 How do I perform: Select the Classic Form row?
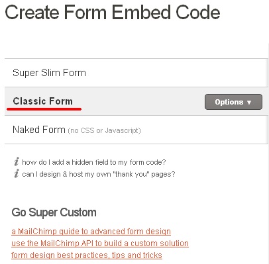pyautogui.click(x=136, y=101)
